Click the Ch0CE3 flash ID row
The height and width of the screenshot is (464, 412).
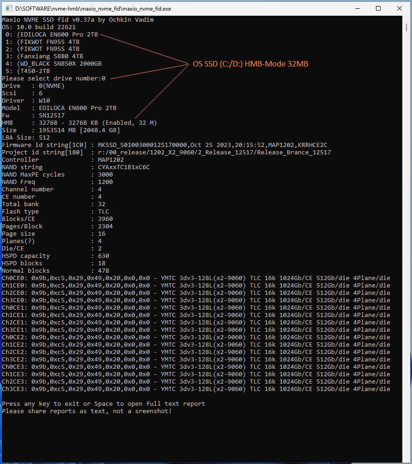pos(196,367)
